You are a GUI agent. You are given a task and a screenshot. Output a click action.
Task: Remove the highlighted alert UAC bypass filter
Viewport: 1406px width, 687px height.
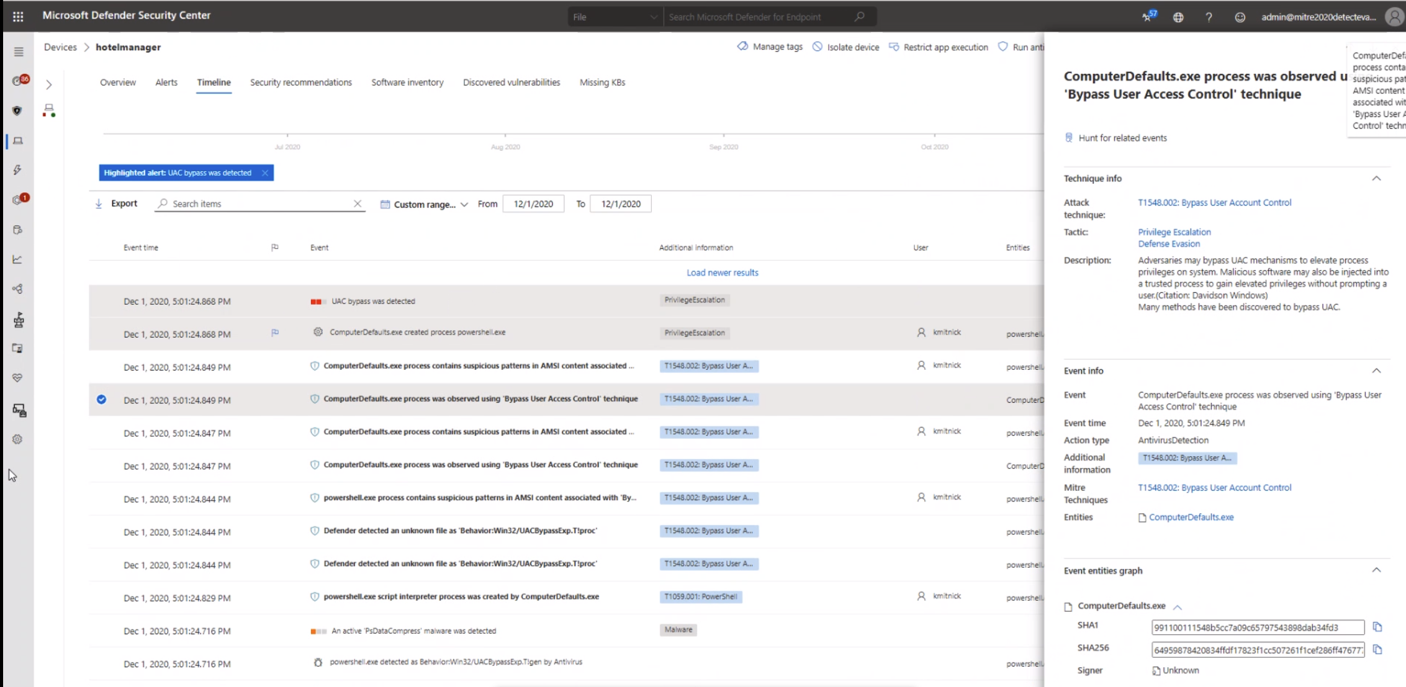coord(265,173)
